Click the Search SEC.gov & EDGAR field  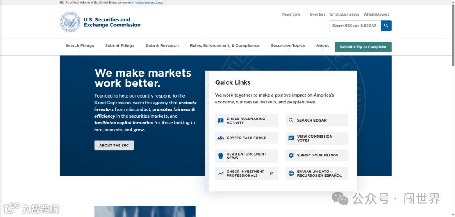(355, 26)
